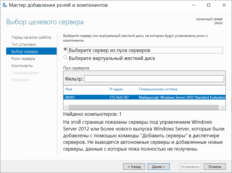Image resolution: width=232 pixels, height=173 pixels.
Task: Open the Роли сервера step
Action: tap(23, 59)
